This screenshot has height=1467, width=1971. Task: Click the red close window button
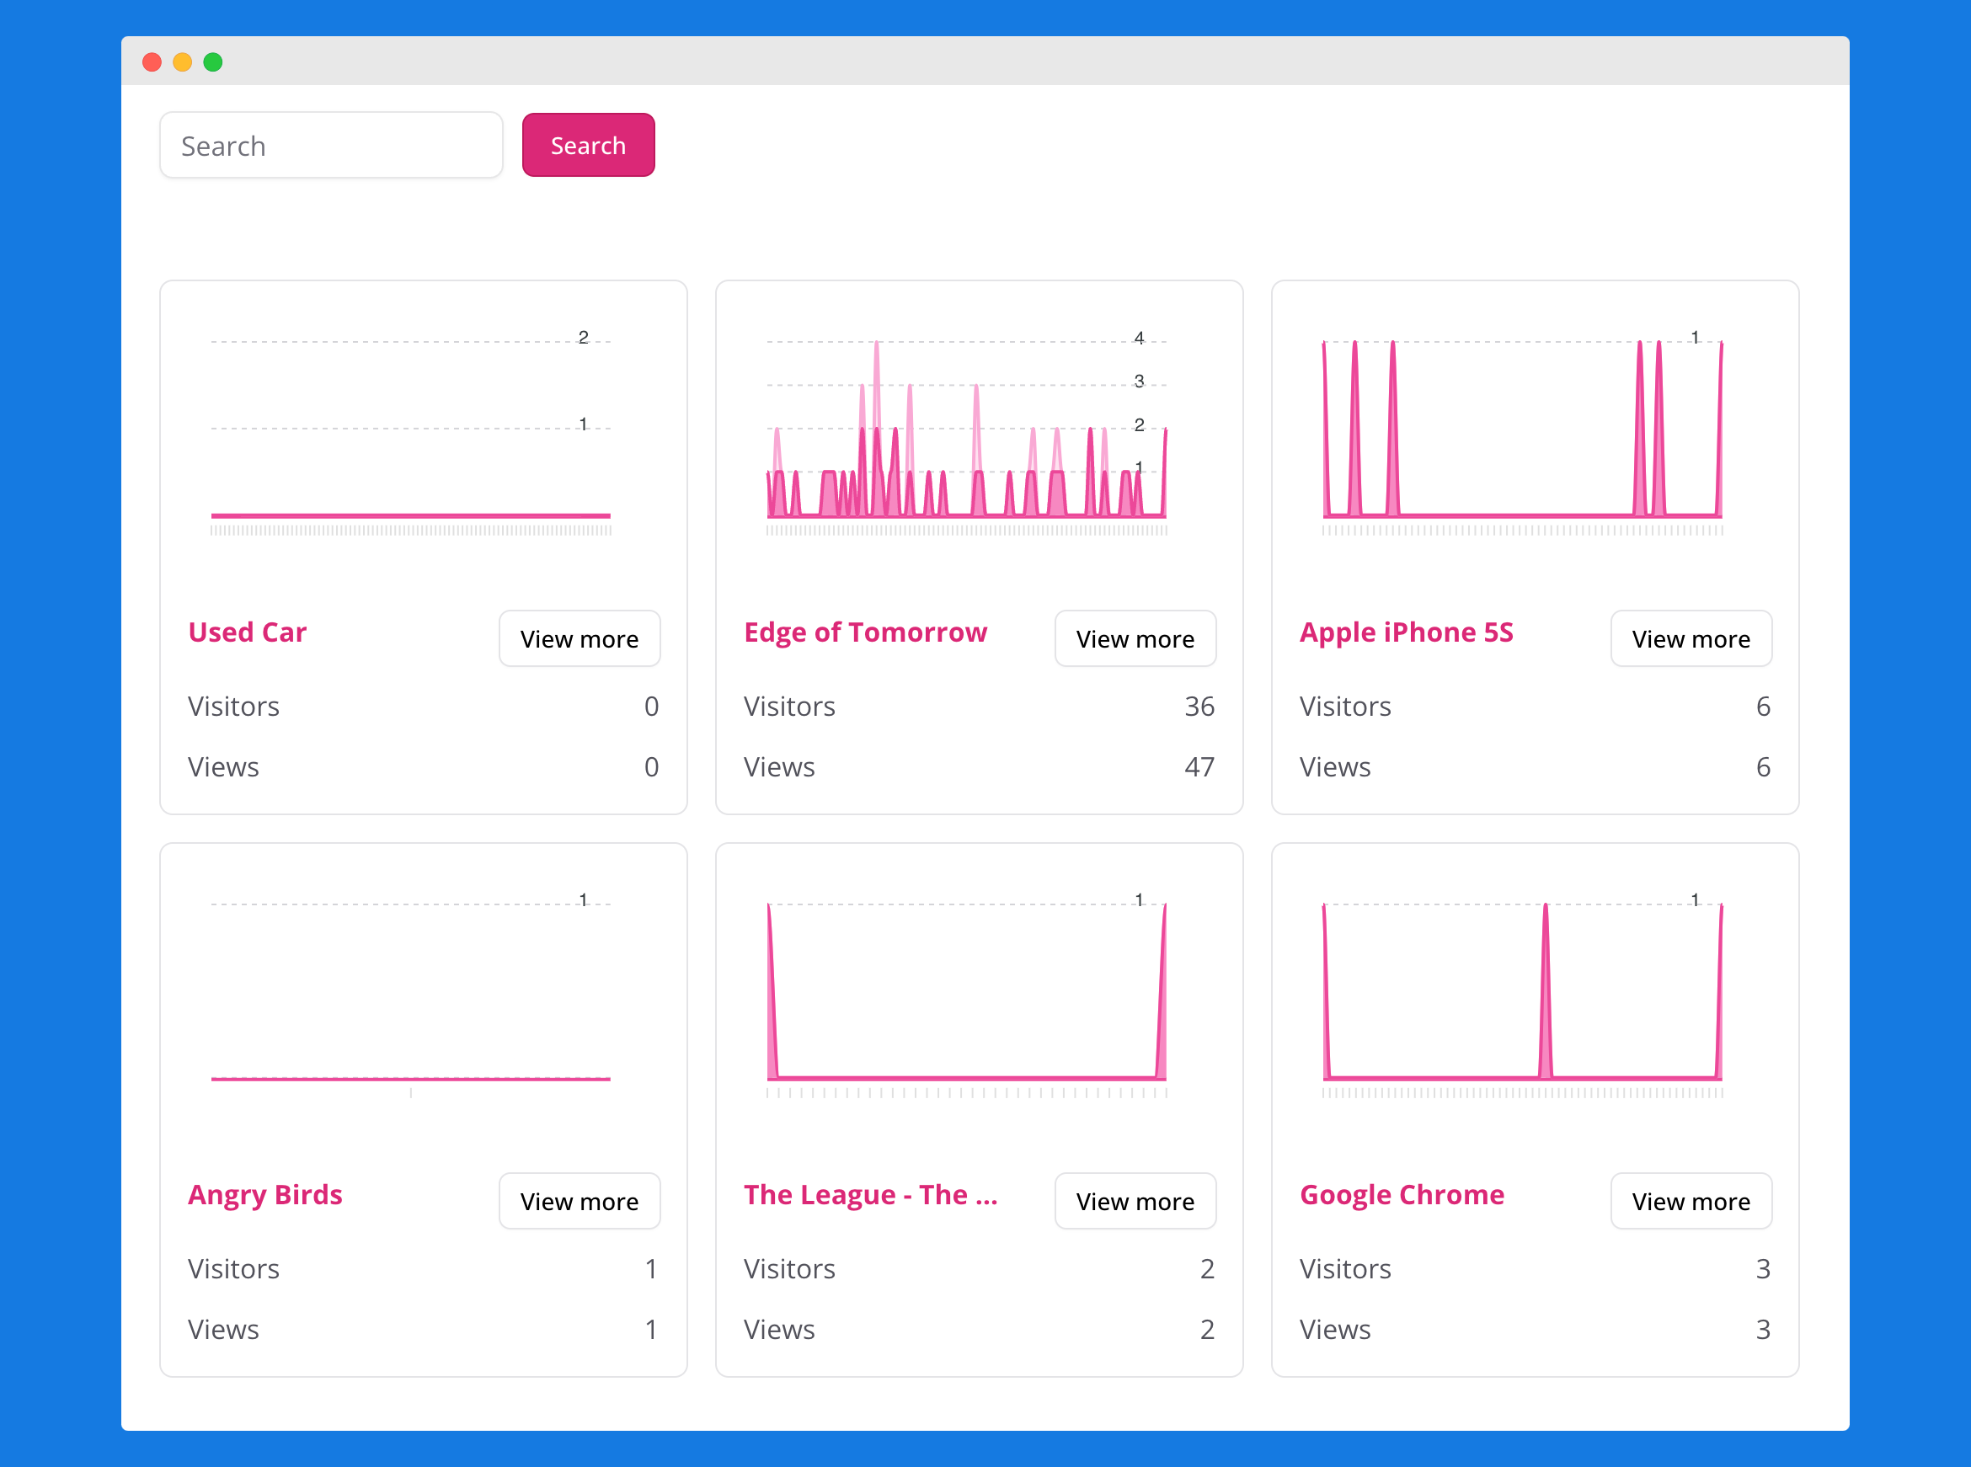(152, 62)
